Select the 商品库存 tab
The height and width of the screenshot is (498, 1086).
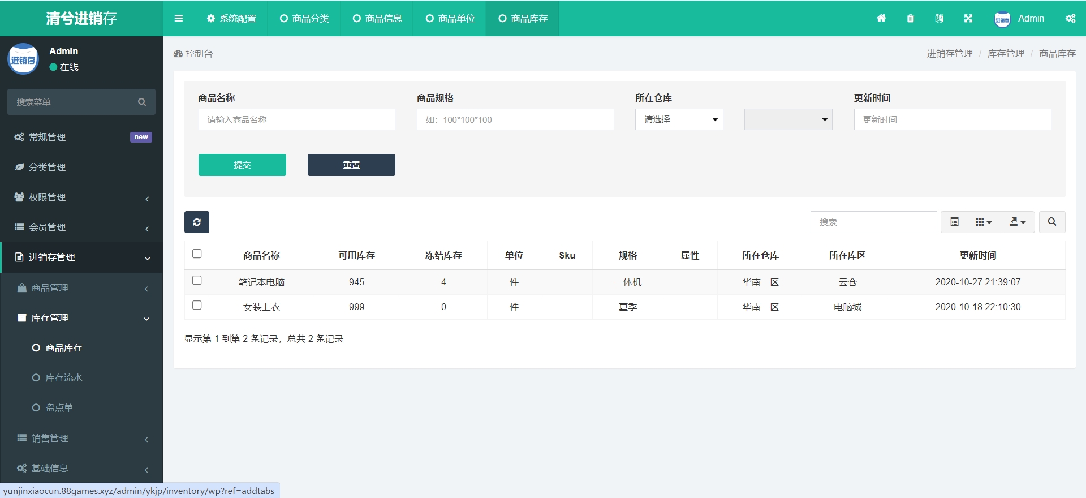(523, 18)
